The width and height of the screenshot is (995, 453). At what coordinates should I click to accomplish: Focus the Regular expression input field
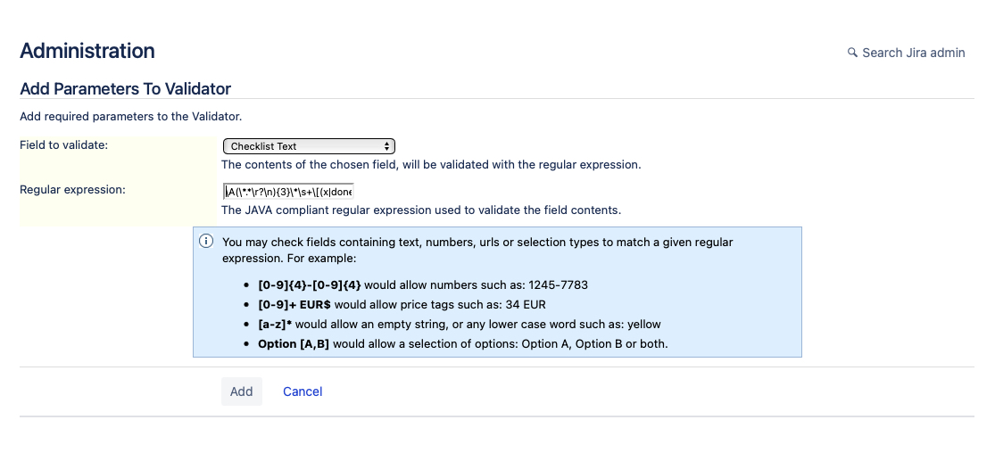tap(288, 192)
